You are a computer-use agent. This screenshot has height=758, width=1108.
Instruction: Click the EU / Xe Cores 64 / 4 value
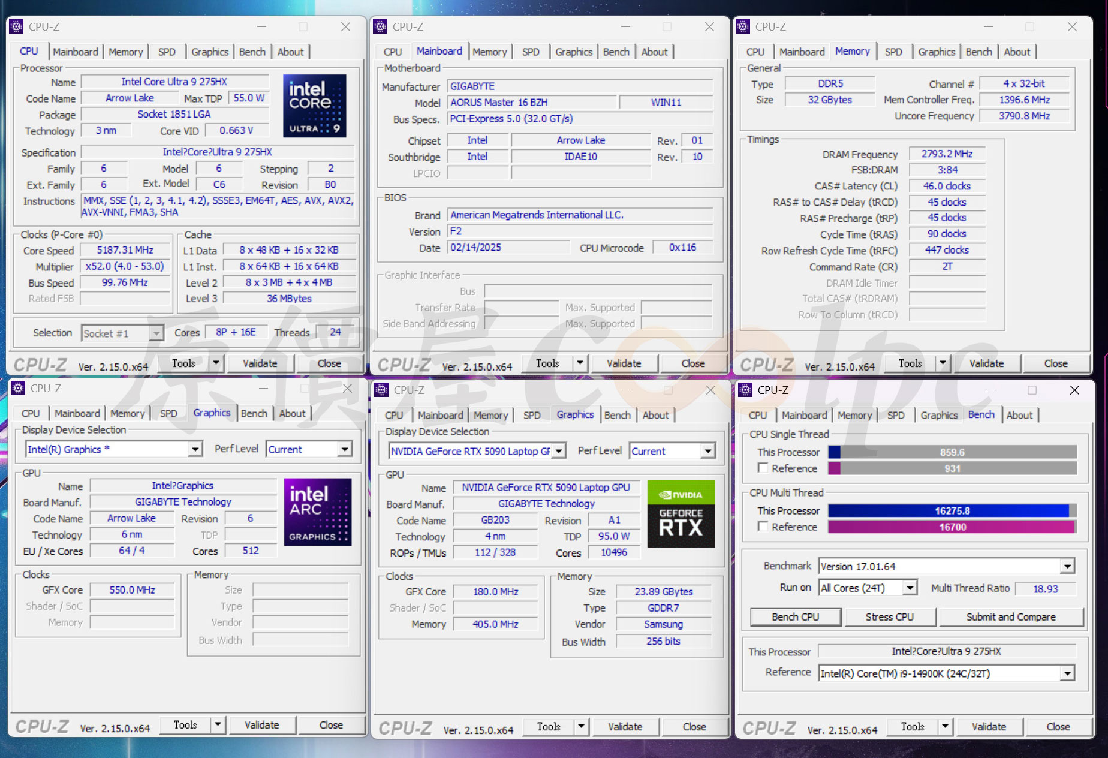click(132, 551)
